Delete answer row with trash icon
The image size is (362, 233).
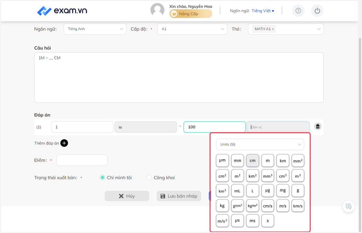318,127
